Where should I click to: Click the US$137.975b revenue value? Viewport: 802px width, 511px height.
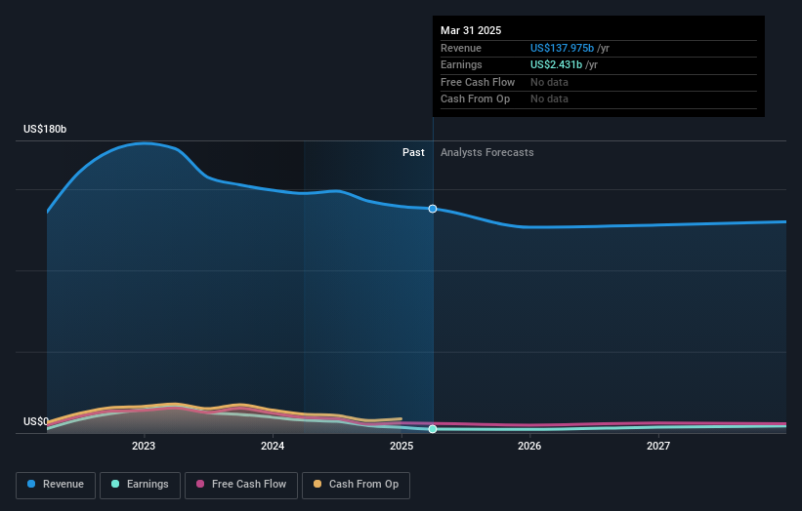[x=562, y=48]
